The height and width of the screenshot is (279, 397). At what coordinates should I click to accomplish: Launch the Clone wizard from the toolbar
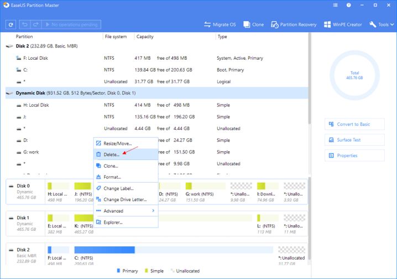click(254, 24)
